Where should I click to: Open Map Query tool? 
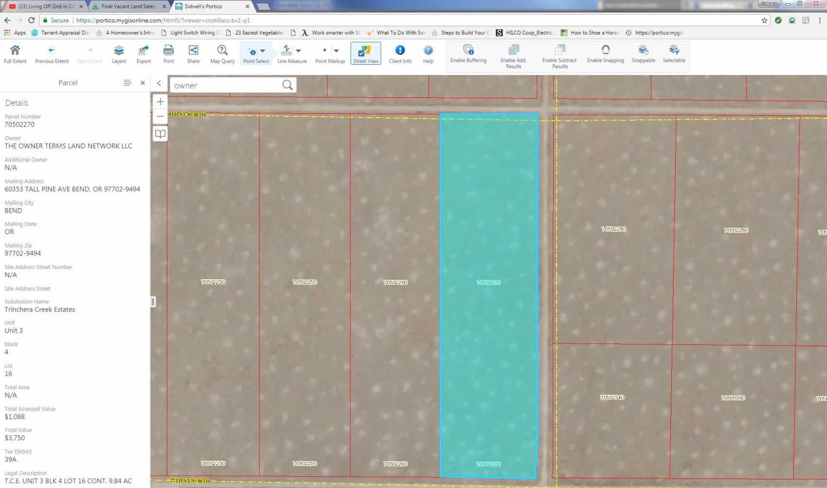coord(222,54)
